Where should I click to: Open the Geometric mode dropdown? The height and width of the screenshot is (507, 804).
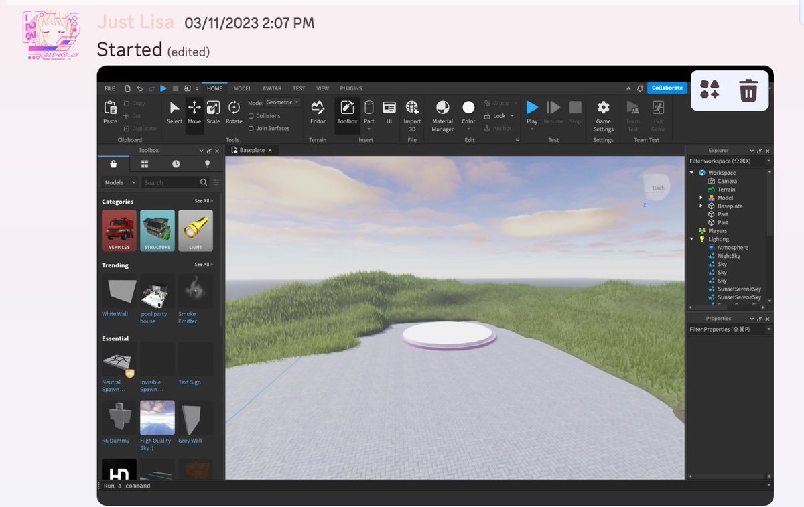coord(282,102)
